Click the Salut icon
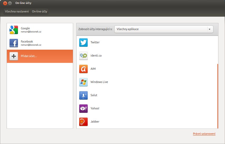Viewport: 225px width, 144px height. point(83,95)
